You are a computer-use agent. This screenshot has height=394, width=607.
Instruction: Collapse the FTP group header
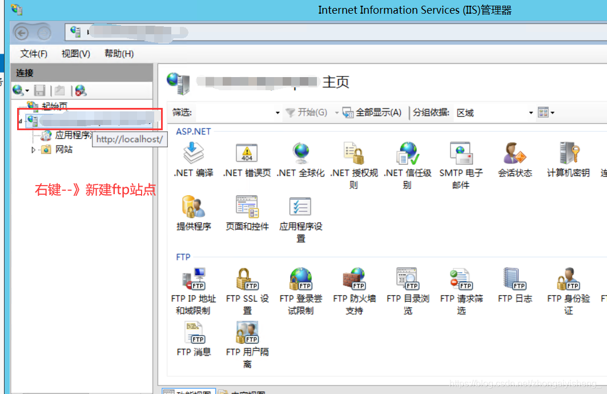click(x=183, y=257)
